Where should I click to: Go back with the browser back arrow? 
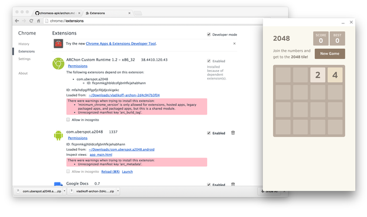(17, 21)
